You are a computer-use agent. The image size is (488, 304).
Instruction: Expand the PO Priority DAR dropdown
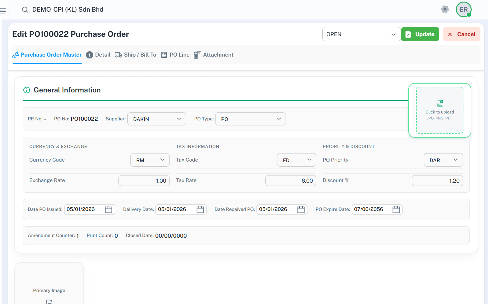coord(443,160)
